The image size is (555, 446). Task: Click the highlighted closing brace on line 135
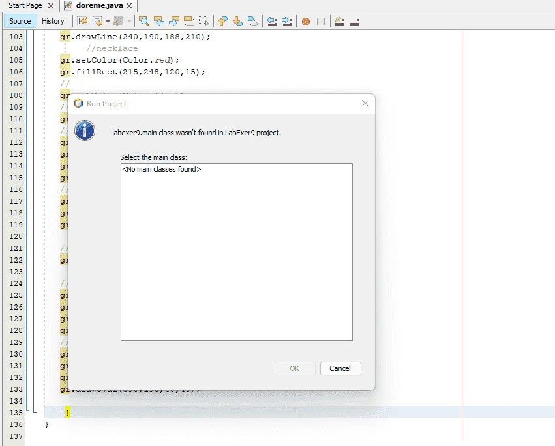pos(68,412)
